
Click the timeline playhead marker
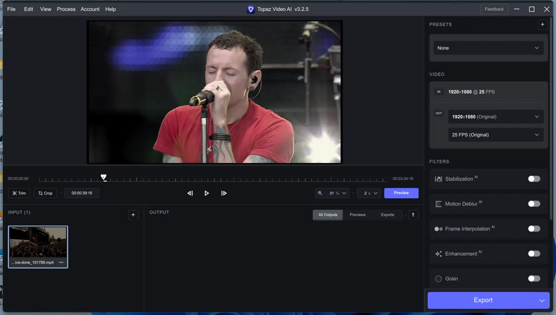point(104,177)
